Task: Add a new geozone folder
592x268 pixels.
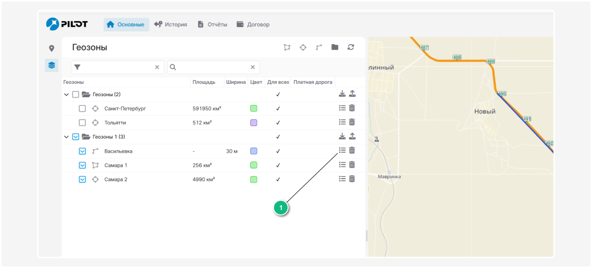Action: click(335, 47)
